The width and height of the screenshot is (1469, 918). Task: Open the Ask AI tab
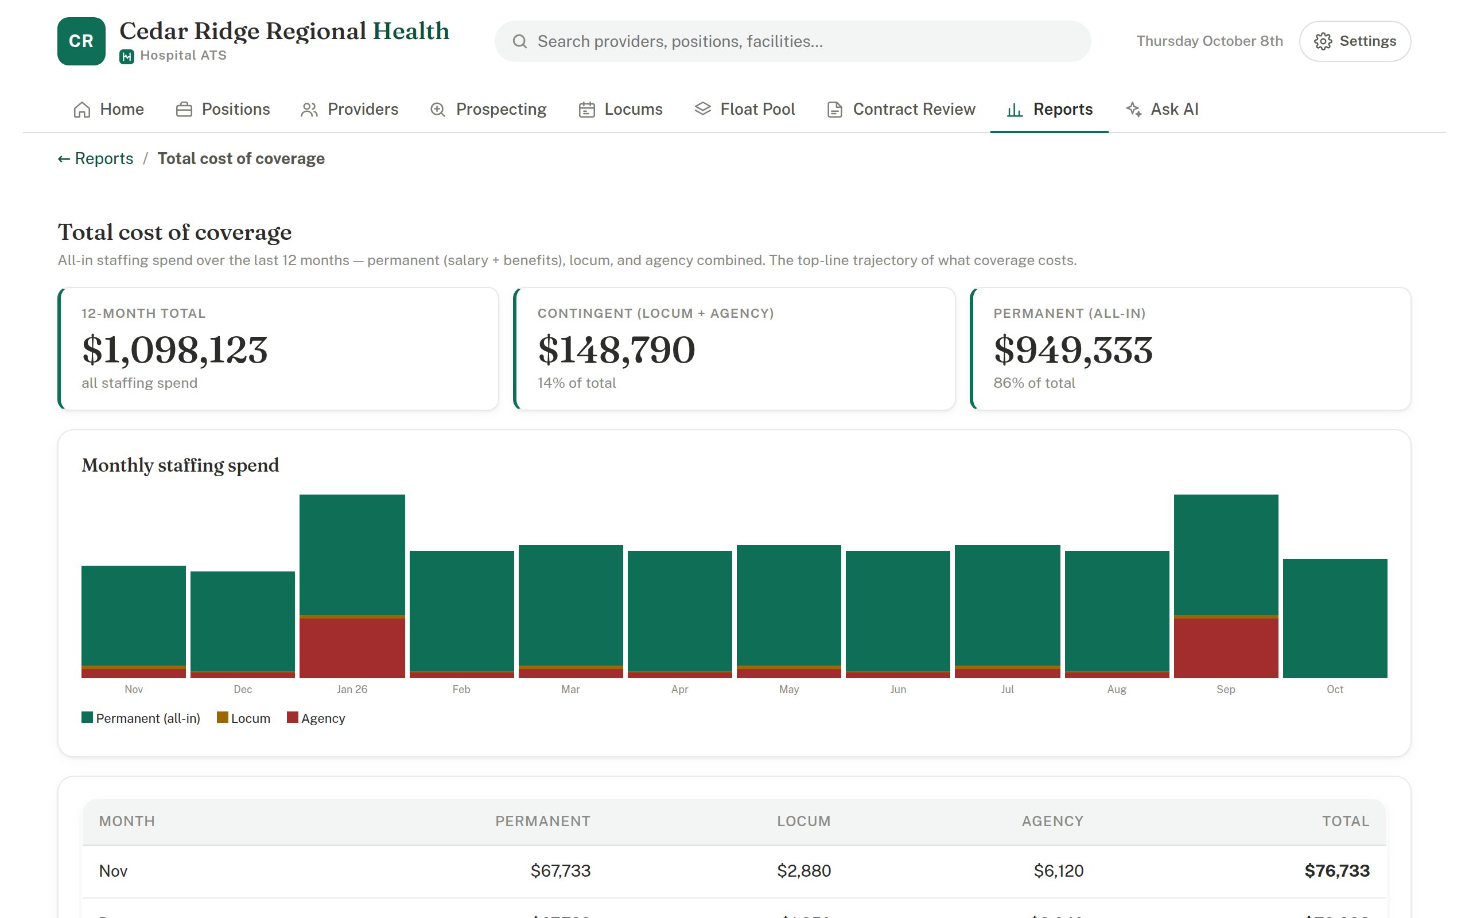point(1162,109)
